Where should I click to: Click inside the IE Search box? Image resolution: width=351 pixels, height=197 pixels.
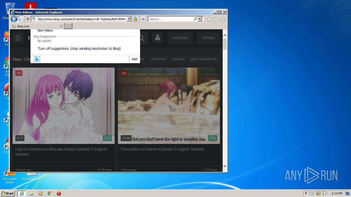pyautogui.click(x=171, y=19)
